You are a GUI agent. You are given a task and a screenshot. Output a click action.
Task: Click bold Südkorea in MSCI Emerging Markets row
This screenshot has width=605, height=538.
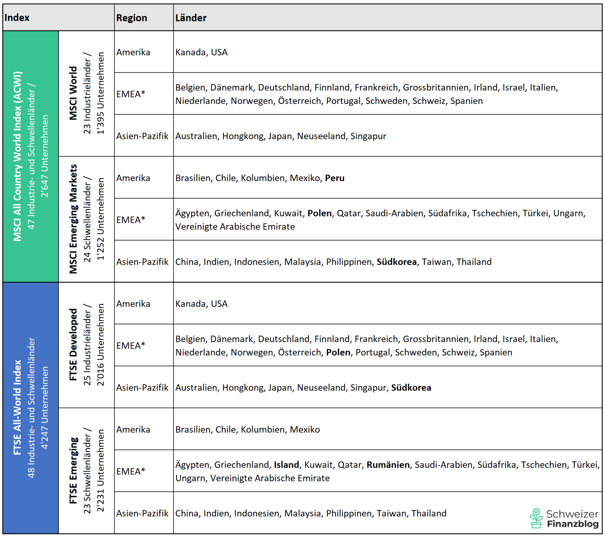[396, 262]
